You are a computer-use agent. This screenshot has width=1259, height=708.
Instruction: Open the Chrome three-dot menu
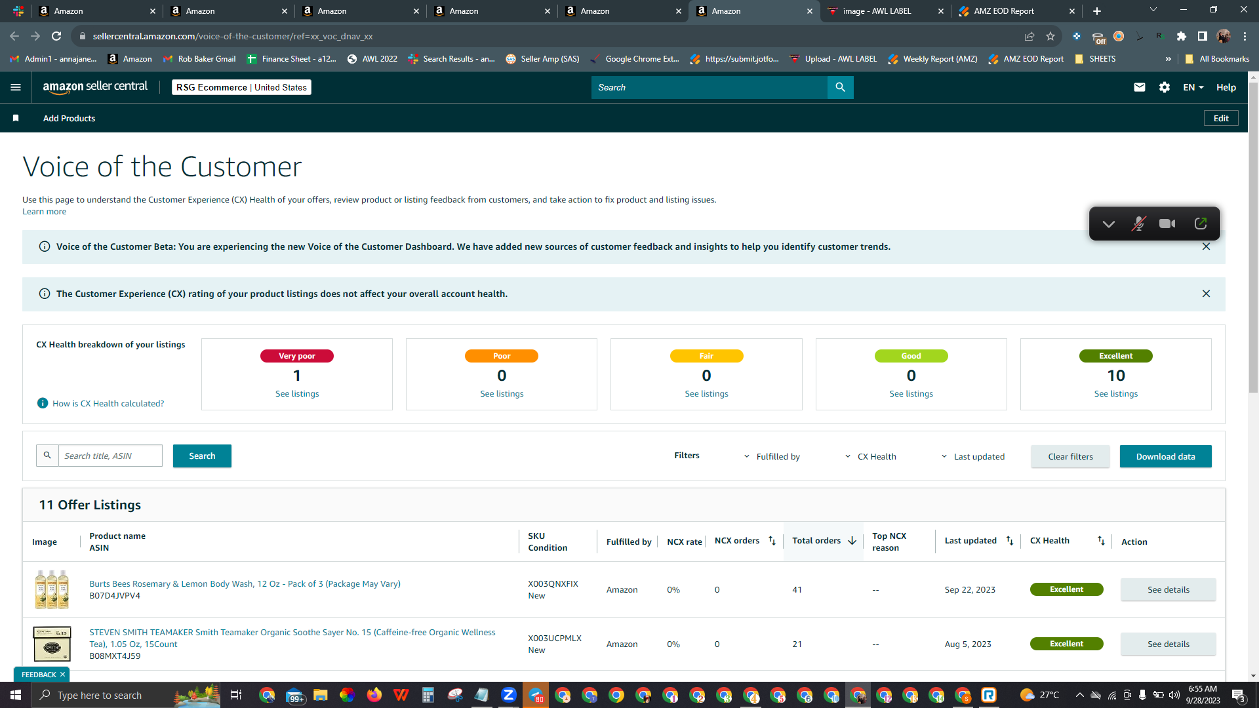1245,36
